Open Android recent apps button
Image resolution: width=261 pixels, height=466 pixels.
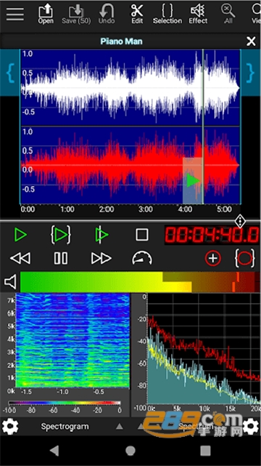coord(205,451)
